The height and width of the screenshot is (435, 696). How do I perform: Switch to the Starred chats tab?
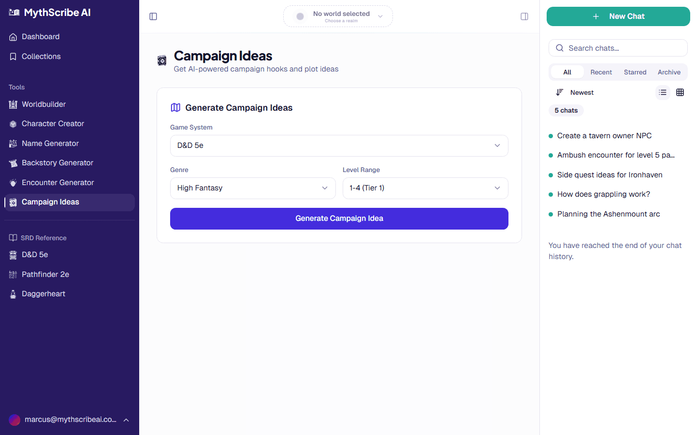click(x=635, y=72)
